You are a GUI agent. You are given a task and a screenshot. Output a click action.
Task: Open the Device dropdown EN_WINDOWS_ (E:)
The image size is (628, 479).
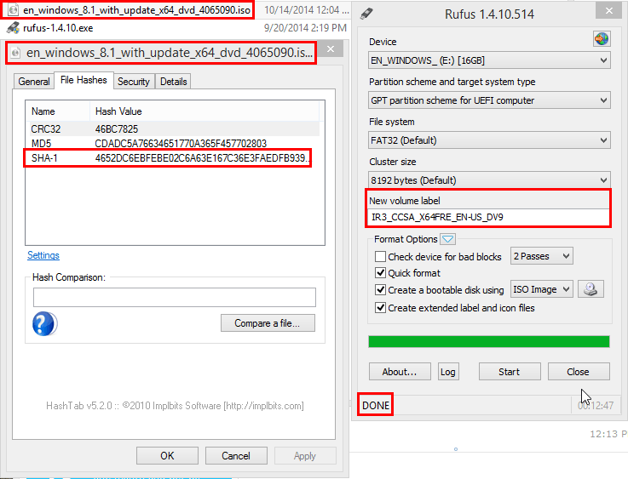[489, 60]
